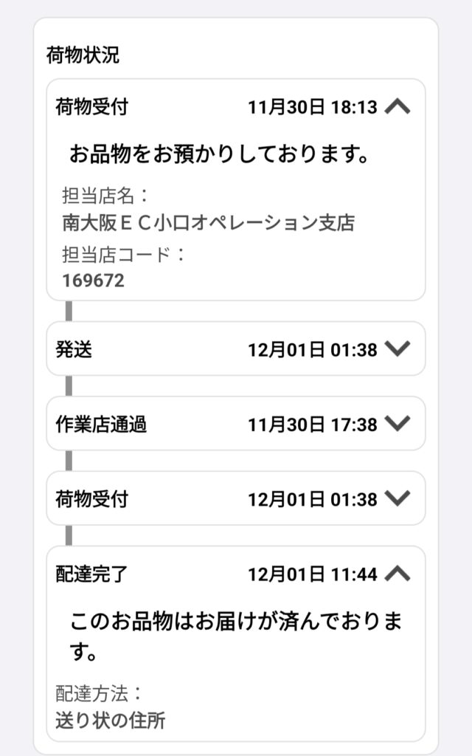Viewport: 472px width, 756px height.
Task: Click the お品物をお預かりしております message
Action: click(219, 154)
